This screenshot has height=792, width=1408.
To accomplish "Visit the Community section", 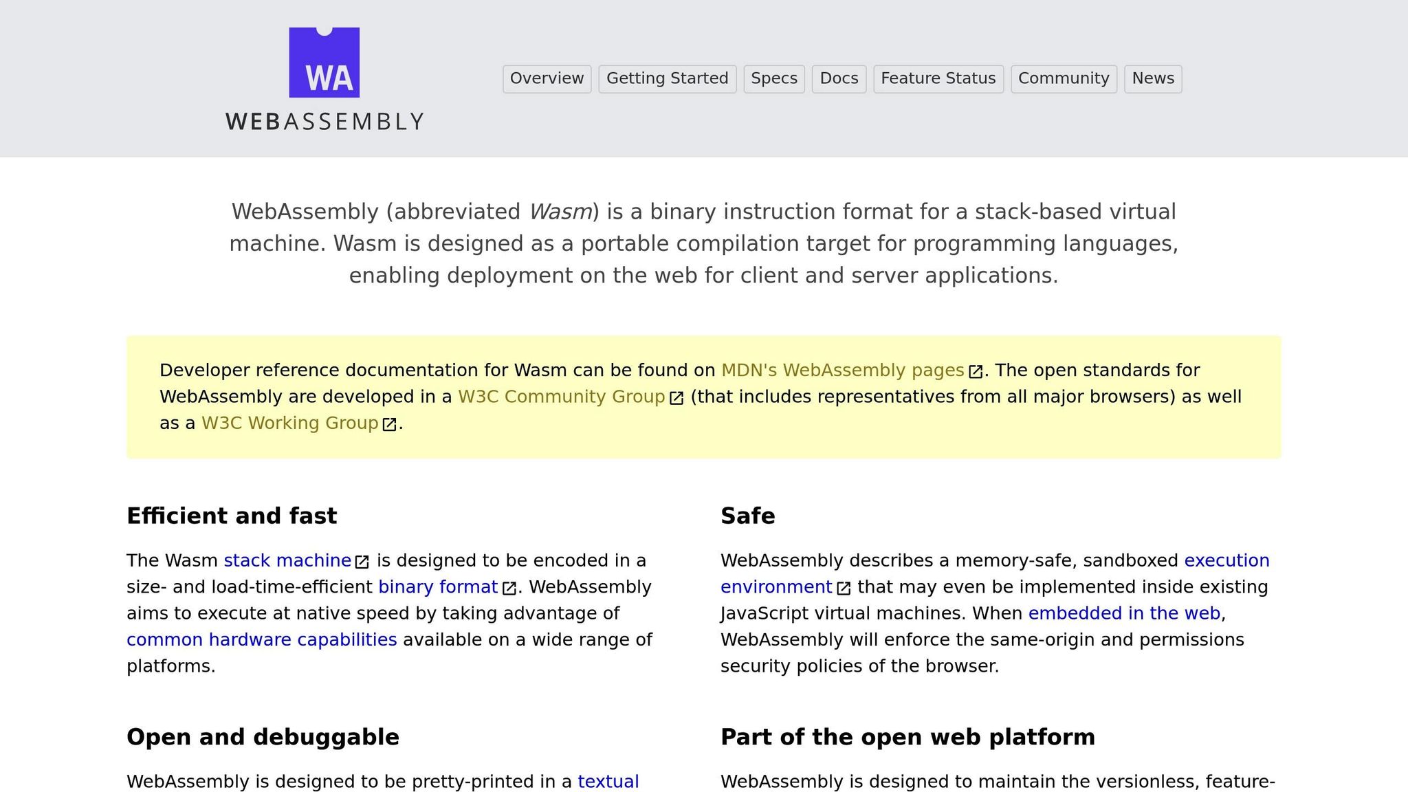I will point(1064,79).
